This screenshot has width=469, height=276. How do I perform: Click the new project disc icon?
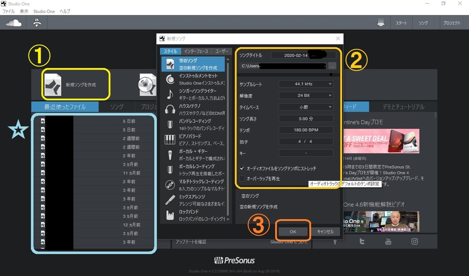[x=147, y=85]
